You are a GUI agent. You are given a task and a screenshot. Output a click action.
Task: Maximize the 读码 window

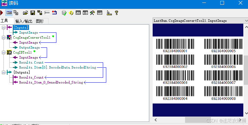click(222, 3)
